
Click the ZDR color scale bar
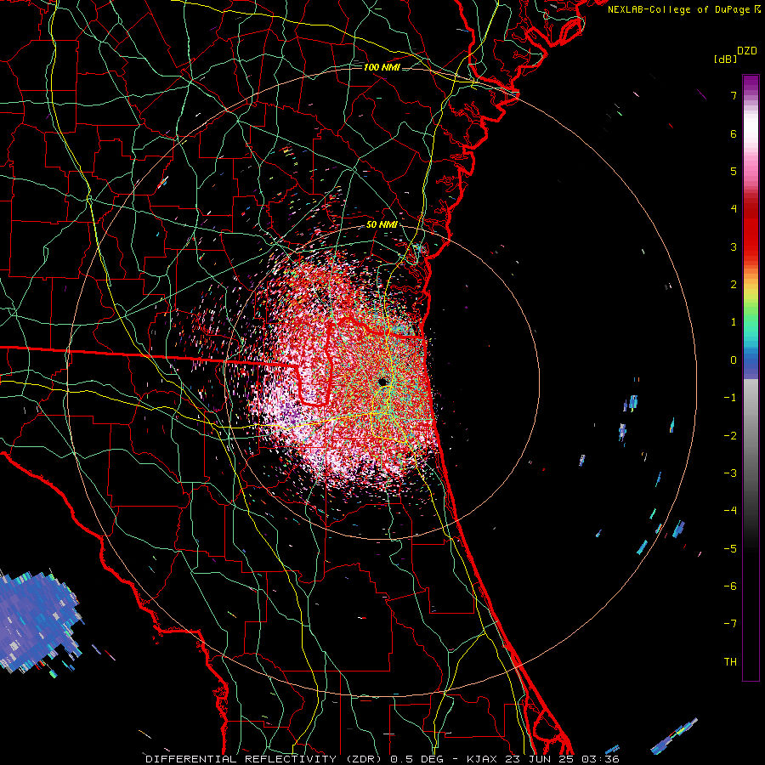751,377
